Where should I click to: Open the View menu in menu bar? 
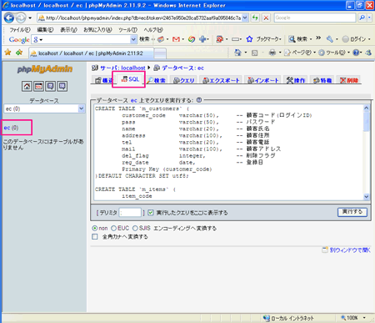68,29
